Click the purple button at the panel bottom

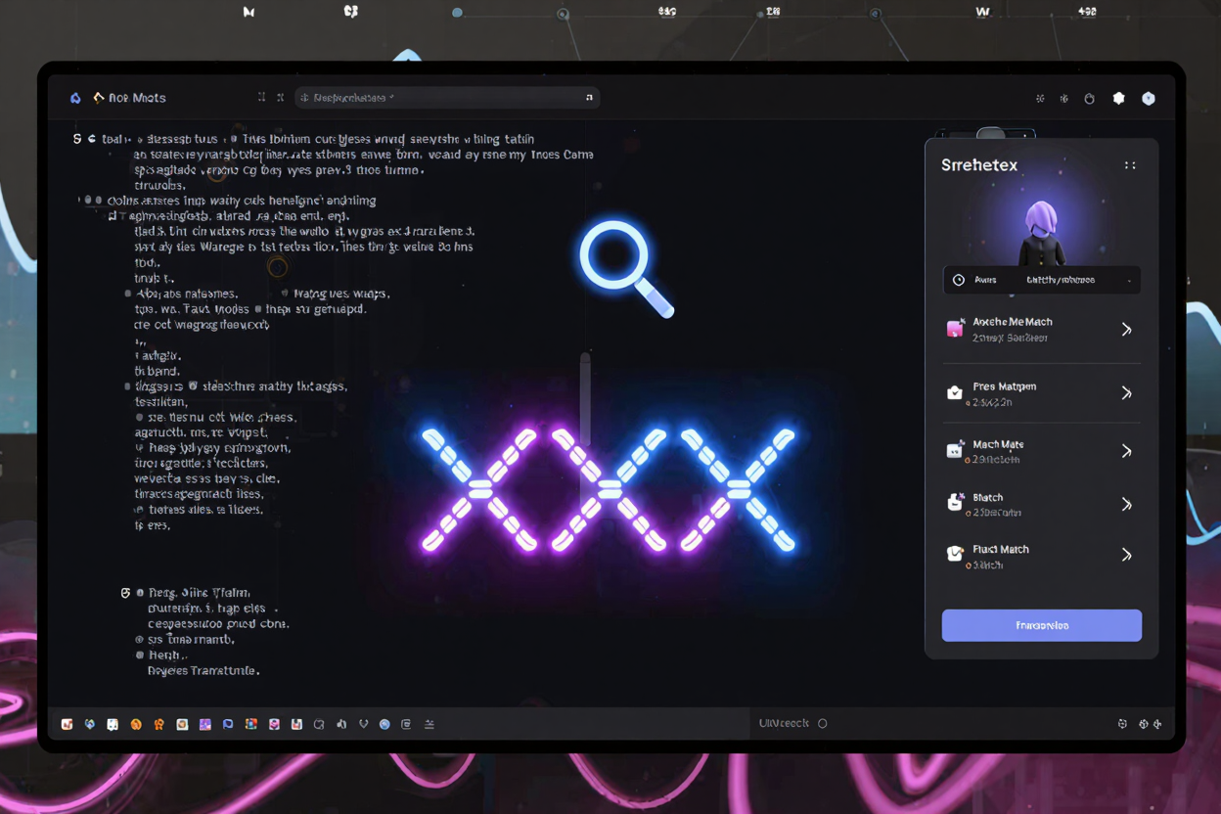pos(1042,625)
